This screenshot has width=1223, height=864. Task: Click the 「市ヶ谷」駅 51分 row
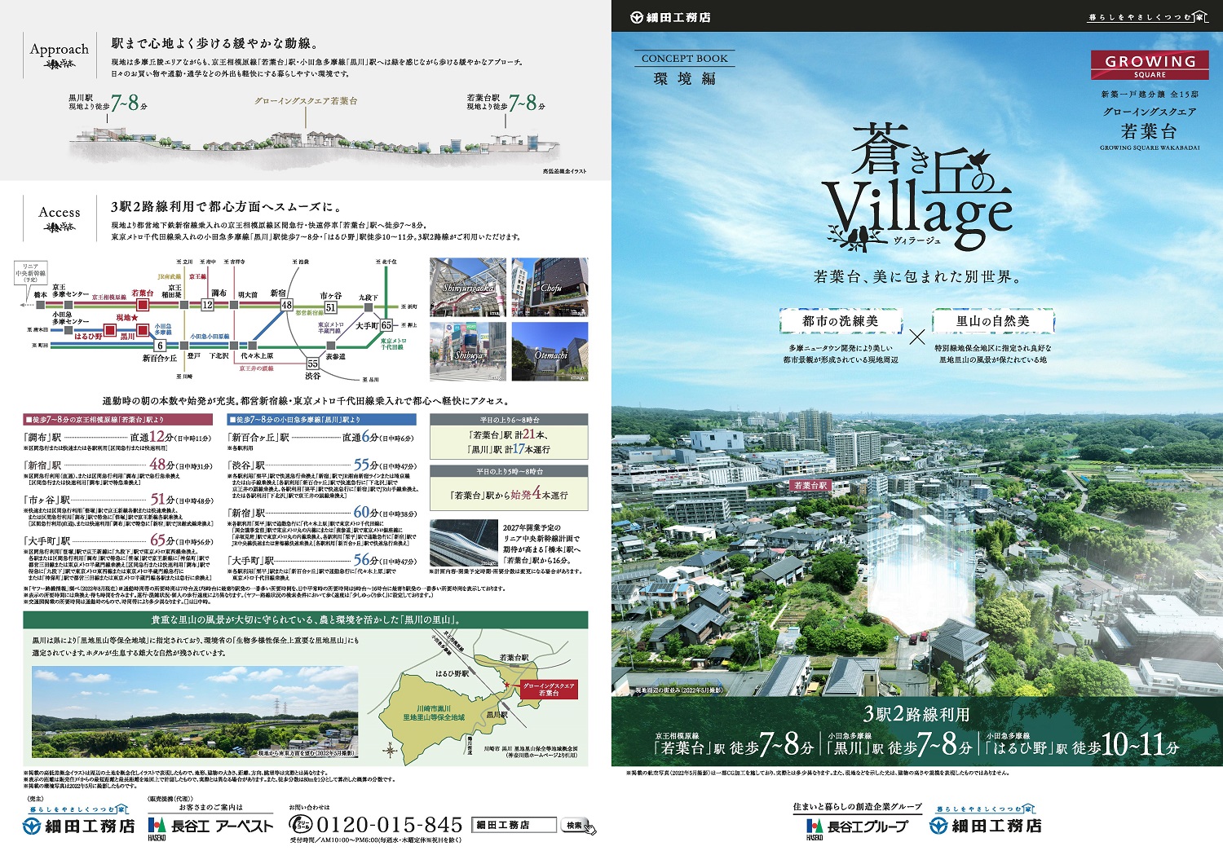coord(118,499)
